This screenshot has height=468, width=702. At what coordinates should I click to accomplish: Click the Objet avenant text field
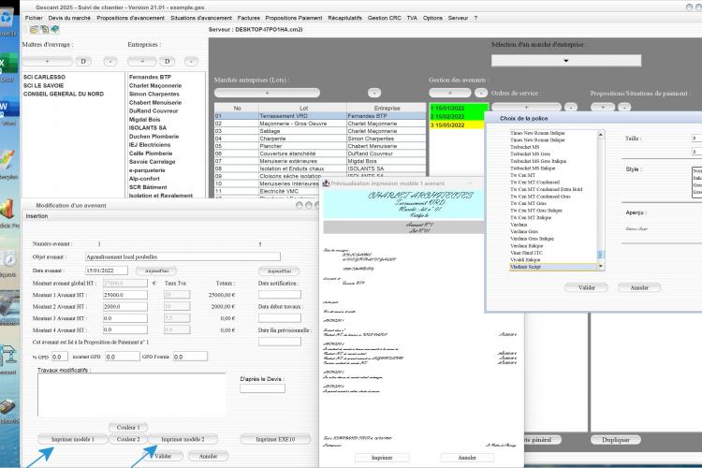[183, 256]
